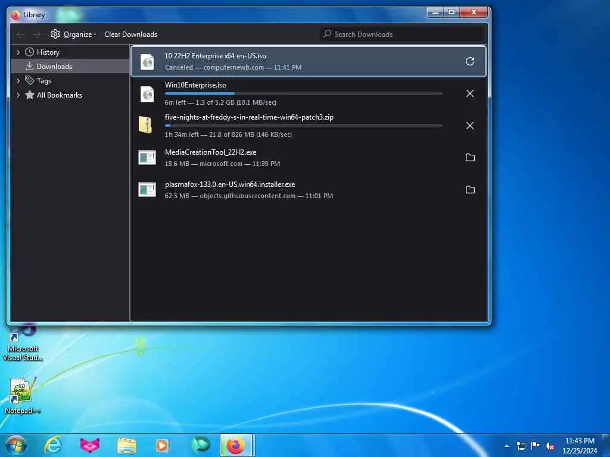Click the Firefox logo in Library title bar
Image resolution: width=610 pixels, height=457 pixels.
[15, 15]
